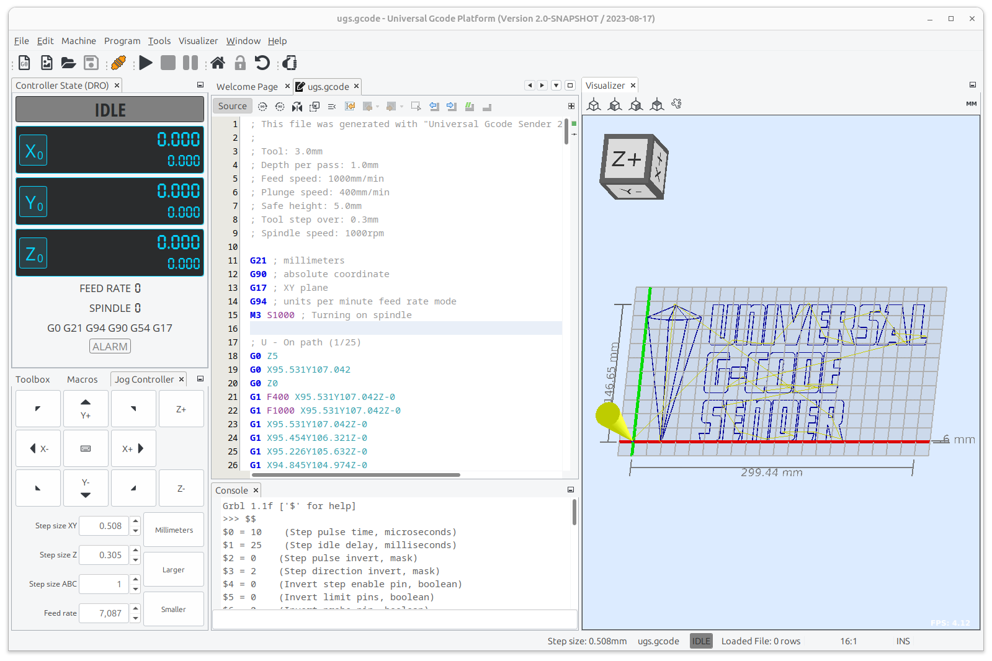Image resolution: width=992 pixels, height=661 pixels.
Task: Toggle the Source view button in editor
Action: 233,106
